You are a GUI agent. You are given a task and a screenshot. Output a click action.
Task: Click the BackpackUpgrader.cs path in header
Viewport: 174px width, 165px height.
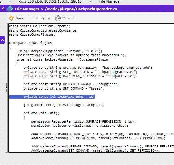pos(81,9)
